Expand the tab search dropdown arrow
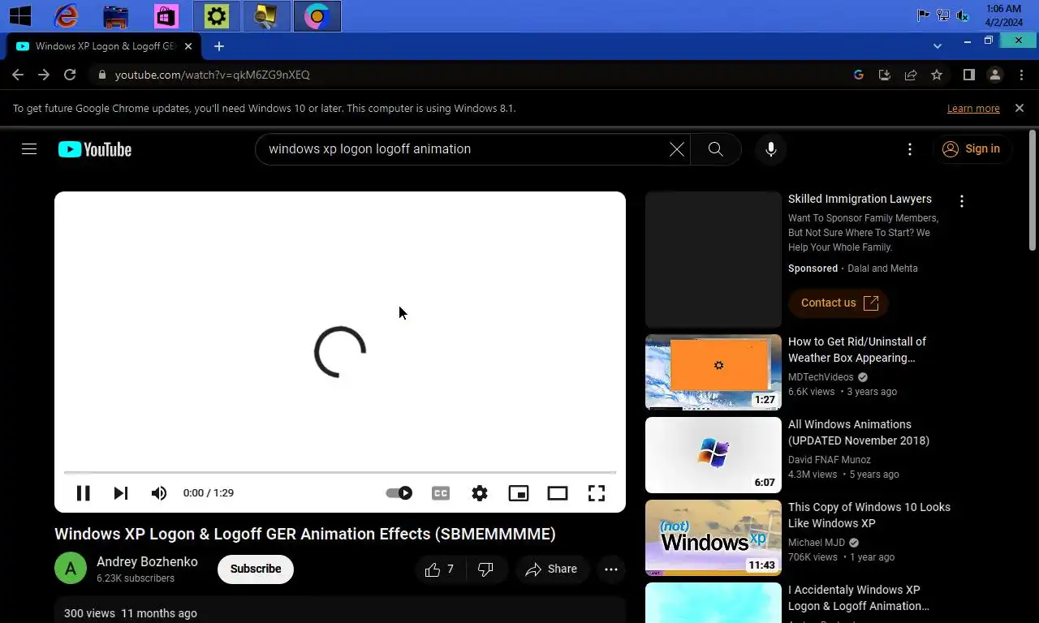The width and height of the screenshot is (1039, 623). pos(938,46)
